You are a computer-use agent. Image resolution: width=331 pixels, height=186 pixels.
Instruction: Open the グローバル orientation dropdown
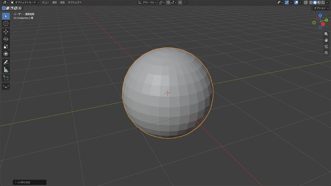147,2
